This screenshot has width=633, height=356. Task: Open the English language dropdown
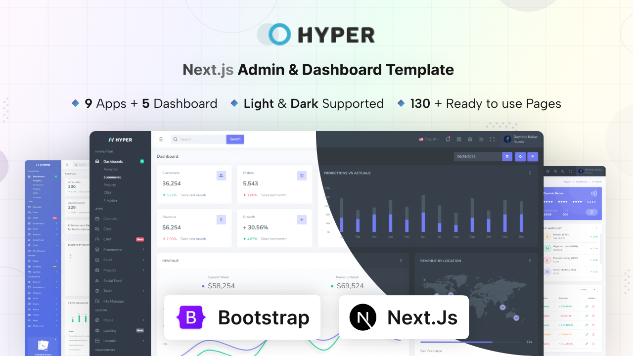429,139
